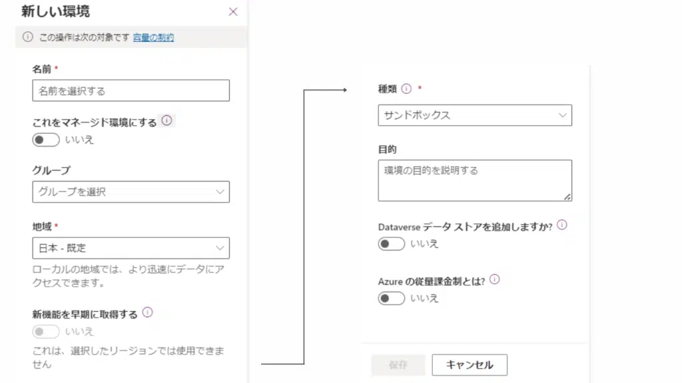Open the グループを選択 dropdown

pyautogui.click(x=131, y=192)
